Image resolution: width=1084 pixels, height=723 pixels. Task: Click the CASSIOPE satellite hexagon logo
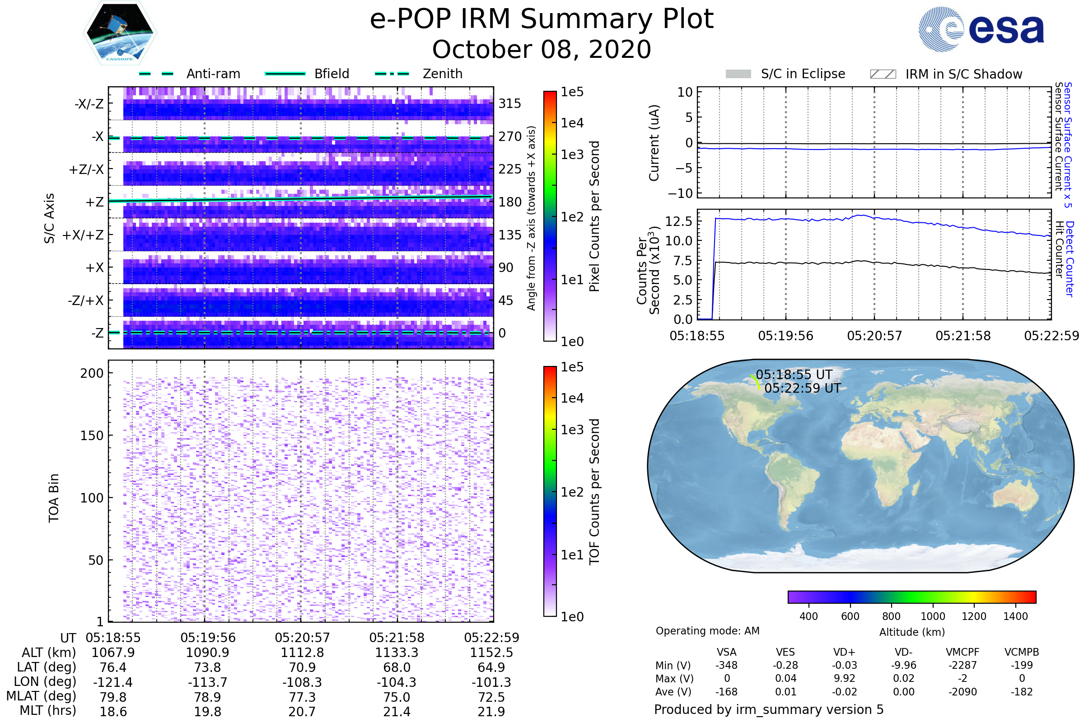120,33
